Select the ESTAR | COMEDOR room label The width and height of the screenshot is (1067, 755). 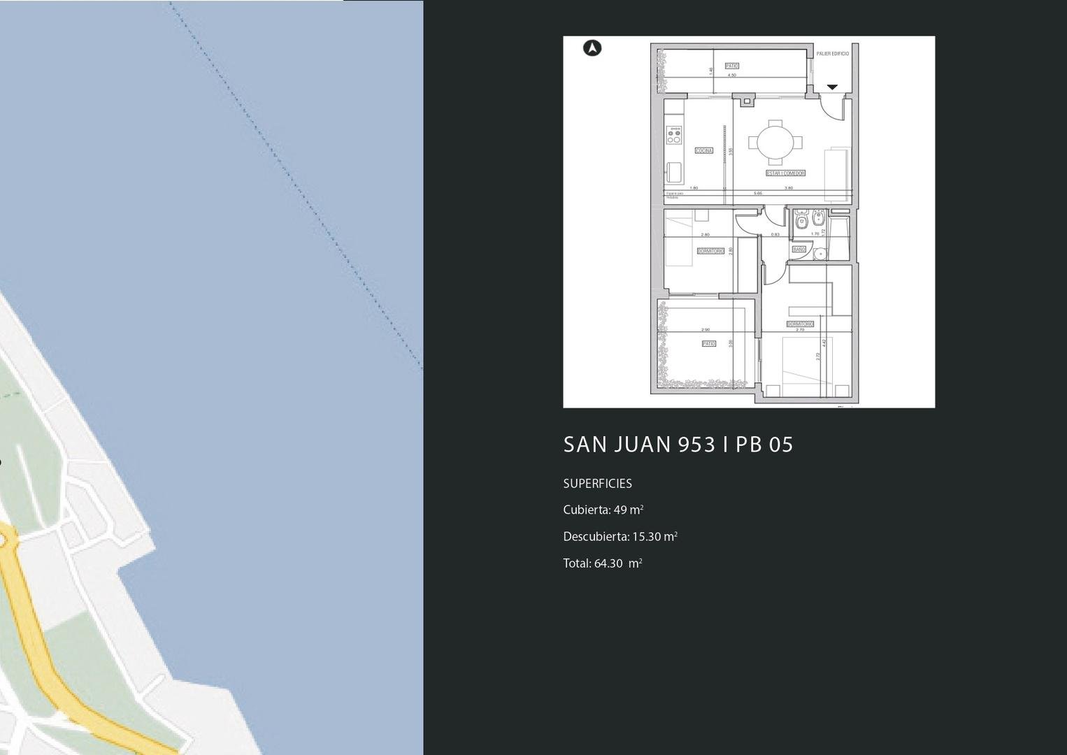[785, 173]
